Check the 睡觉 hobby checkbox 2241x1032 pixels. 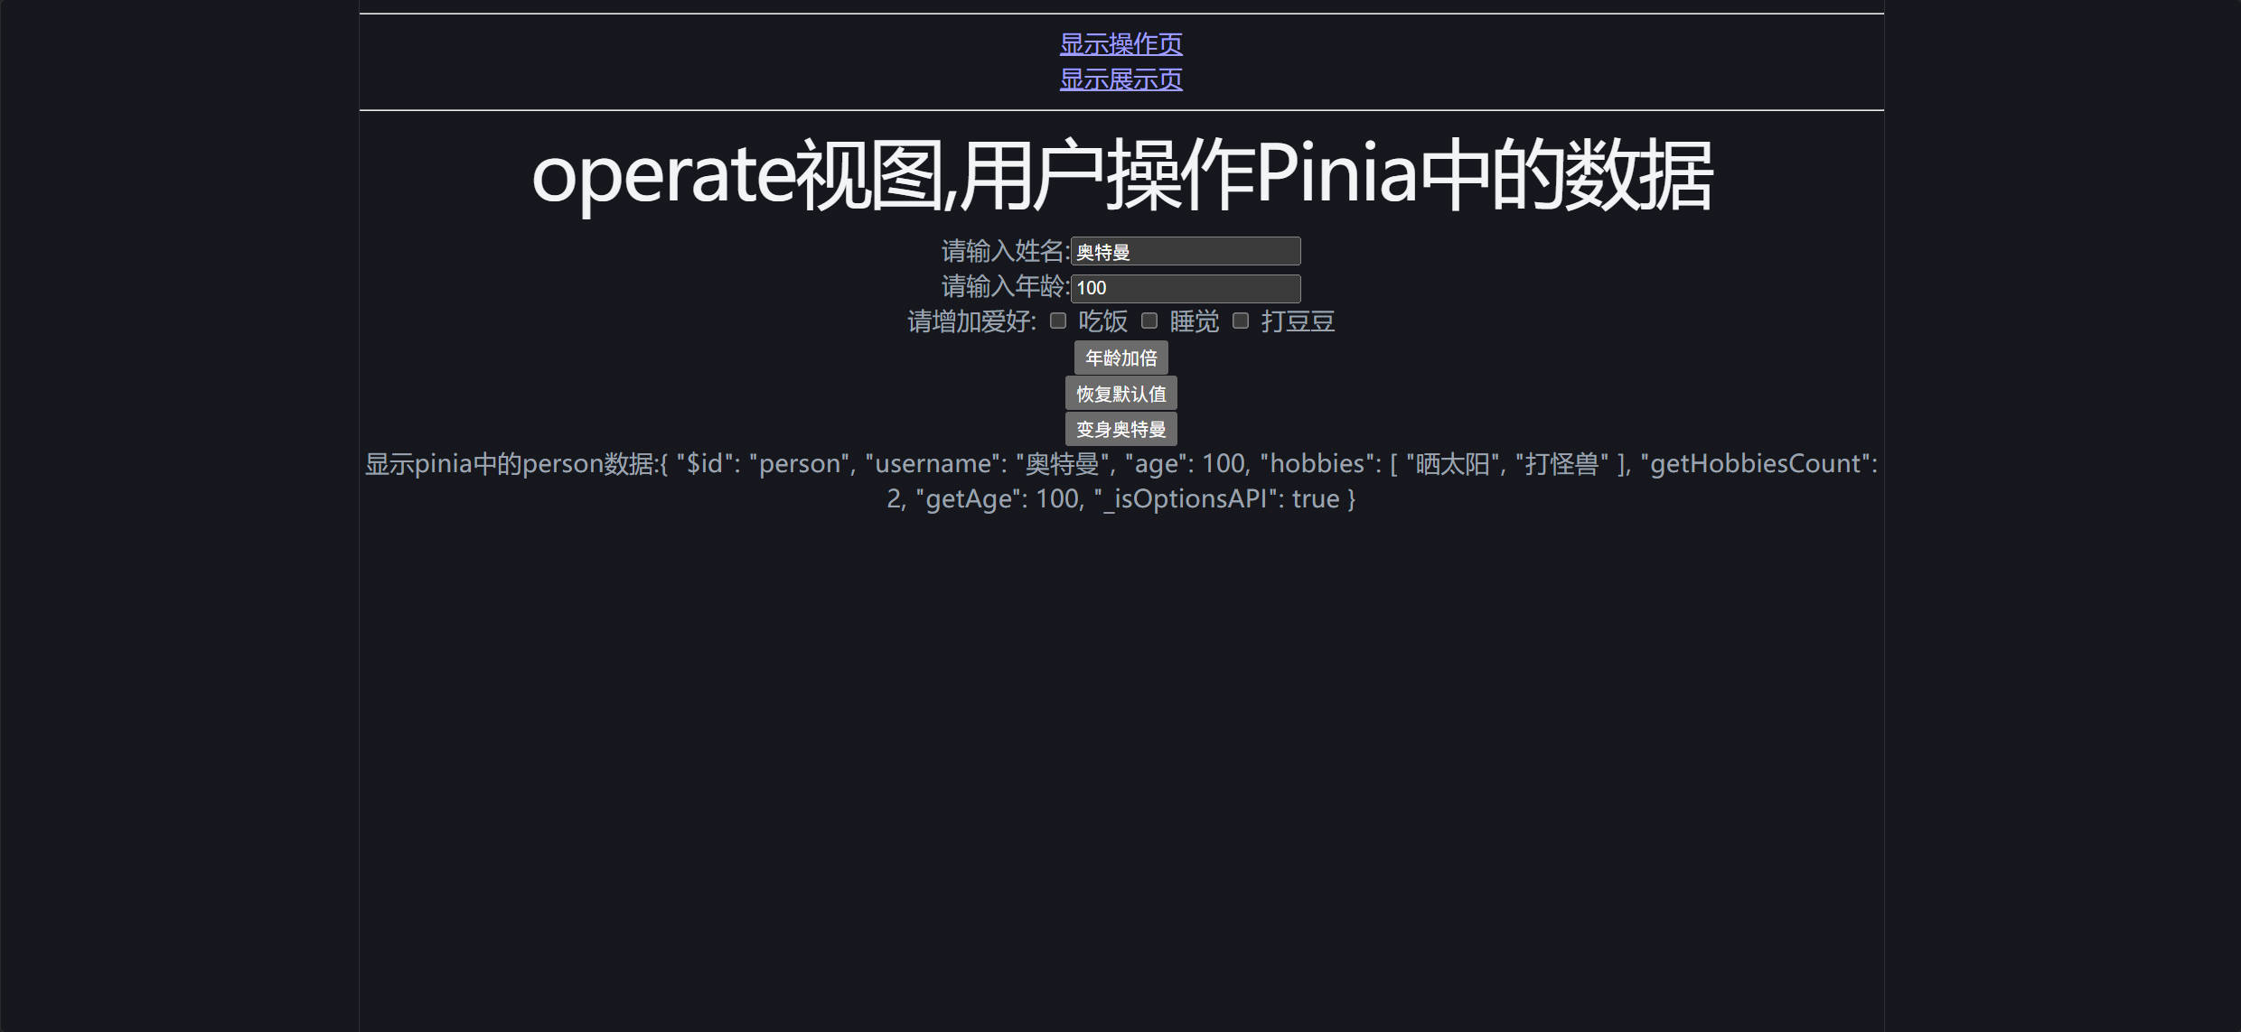click(x=1149, y=321)
